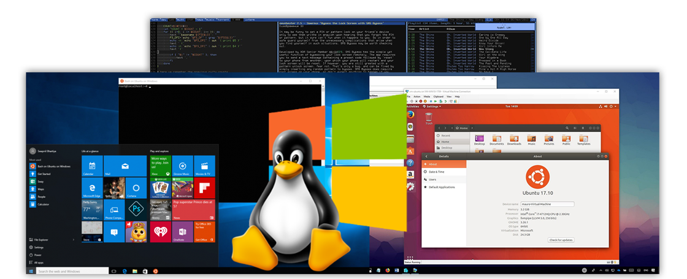Expand the File Explorer jump list arrow
The height and width of the screenshot is (279, 687).
pos(74,240)
